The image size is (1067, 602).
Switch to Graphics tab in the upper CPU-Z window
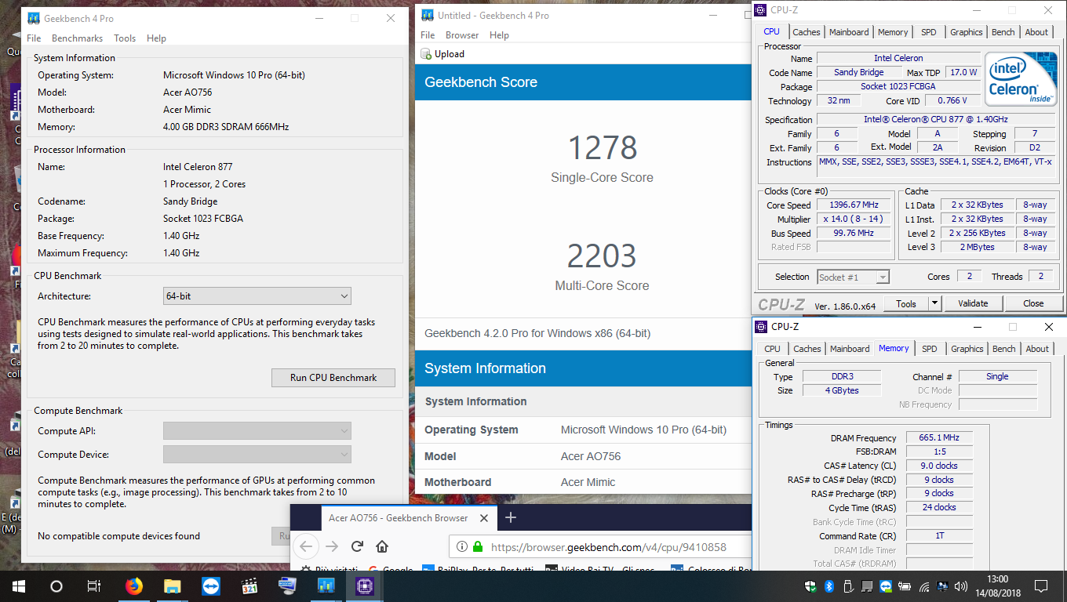(967, 32)
